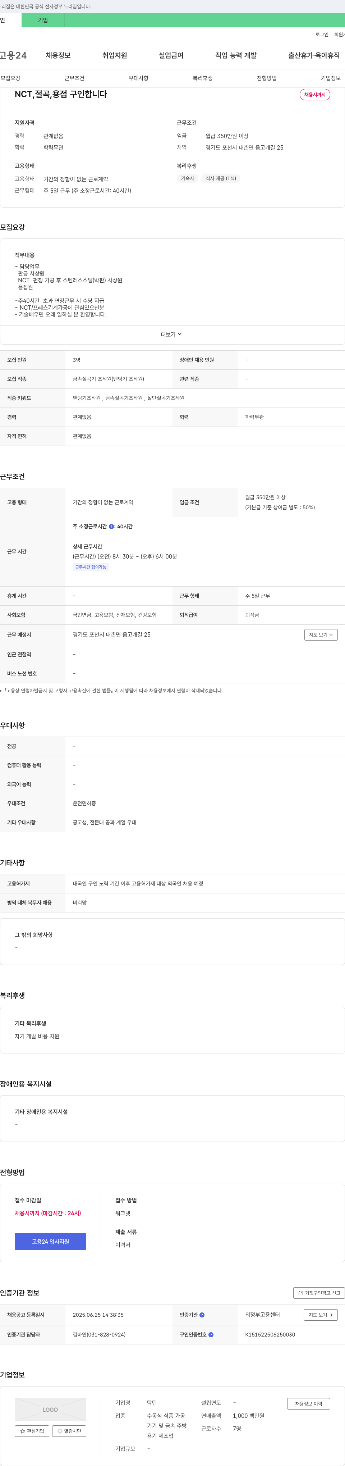Click the 채용시까지 status badge
The width and height of the screenshot is (345, 1466).
point(315,95)
